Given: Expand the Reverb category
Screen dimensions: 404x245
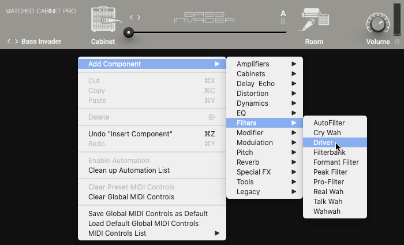Looking at the screenshot, I should [264, 162].
